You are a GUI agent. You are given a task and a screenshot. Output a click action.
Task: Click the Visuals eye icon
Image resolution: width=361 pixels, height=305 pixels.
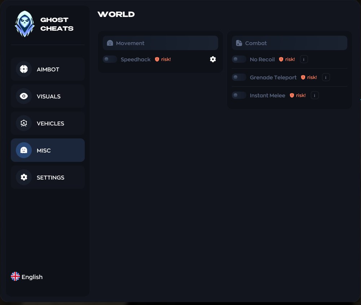click(x=24, y=96)
